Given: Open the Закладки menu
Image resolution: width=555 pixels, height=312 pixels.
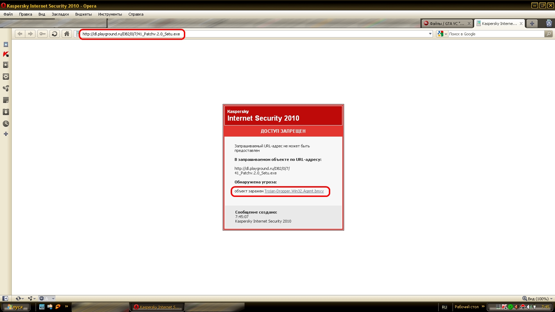Looking at the screenshot, I should [x=60, y=14].
